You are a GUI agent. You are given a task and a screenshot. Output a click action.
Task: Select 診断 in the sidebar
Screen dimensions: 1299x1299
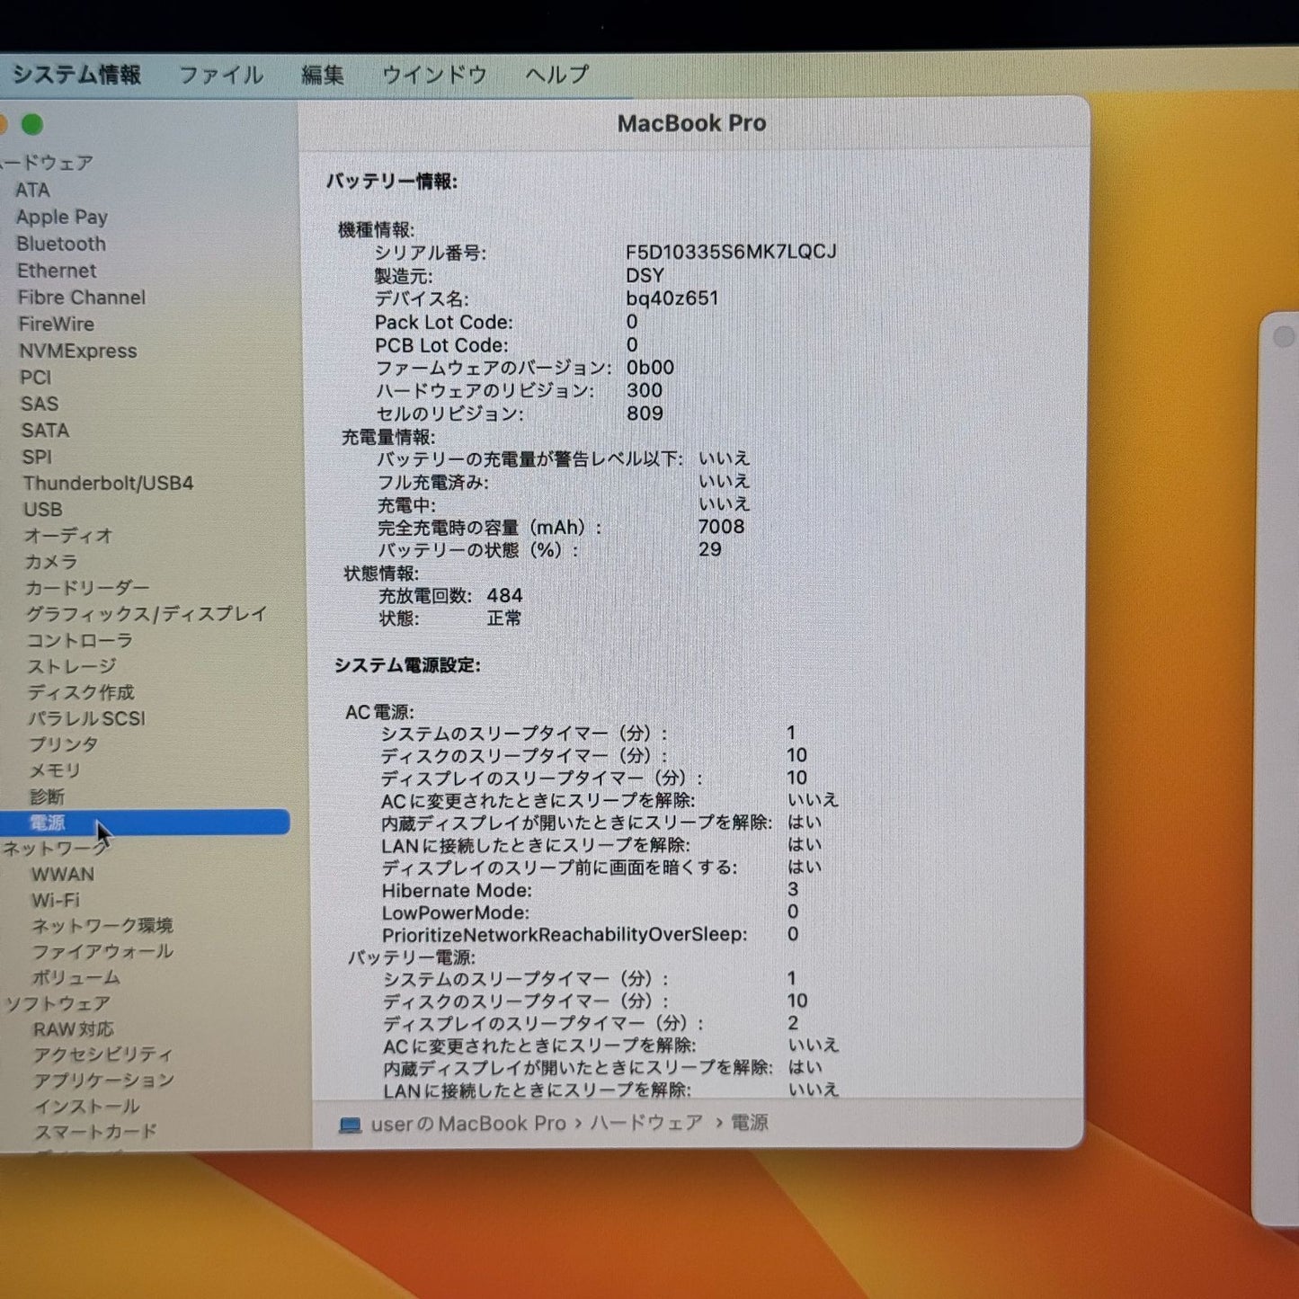47,796
